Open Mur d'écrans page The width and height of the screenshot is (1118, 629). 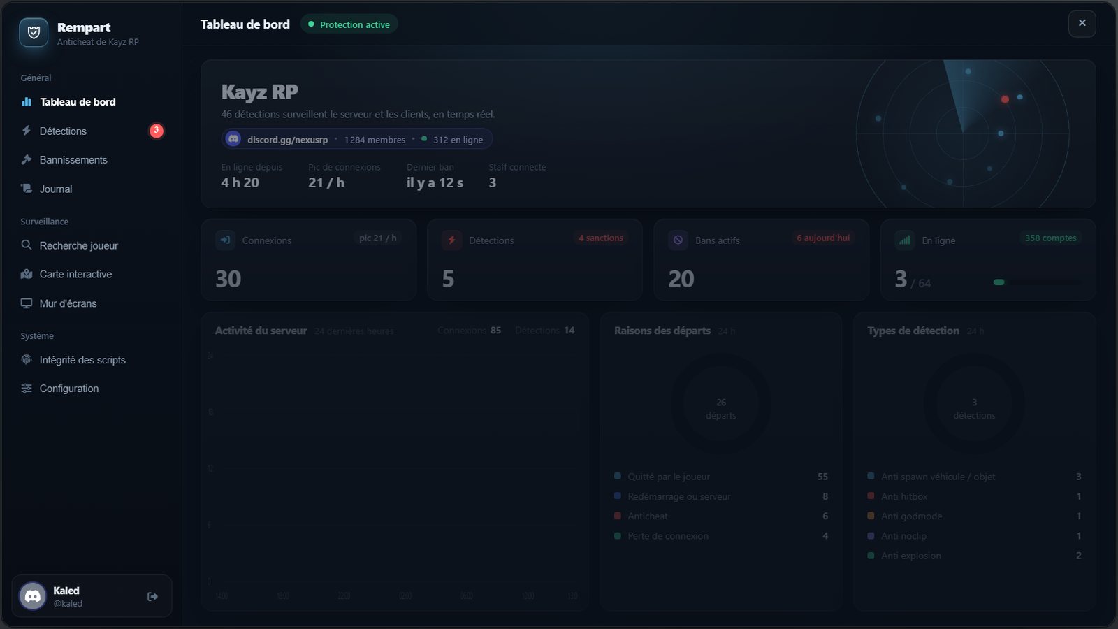(92, 303)
